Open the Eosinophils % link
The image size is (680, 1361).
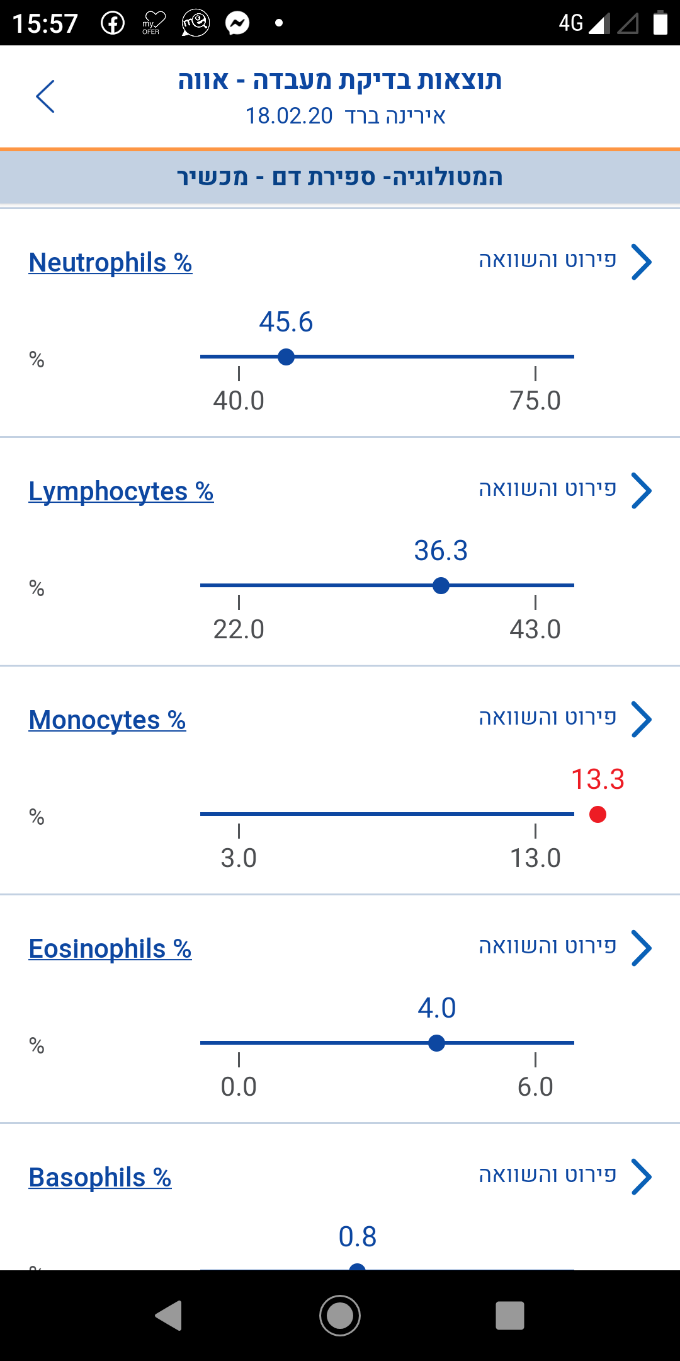click(110, 949)
